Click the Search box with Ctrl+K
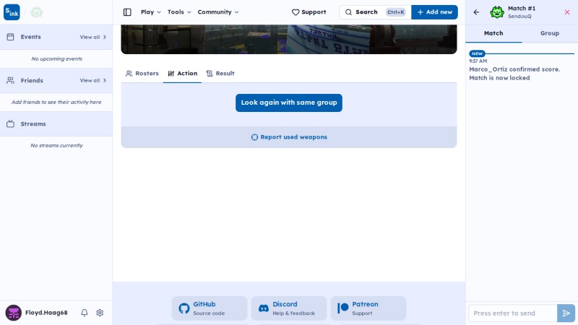 (x=375, y=12)
